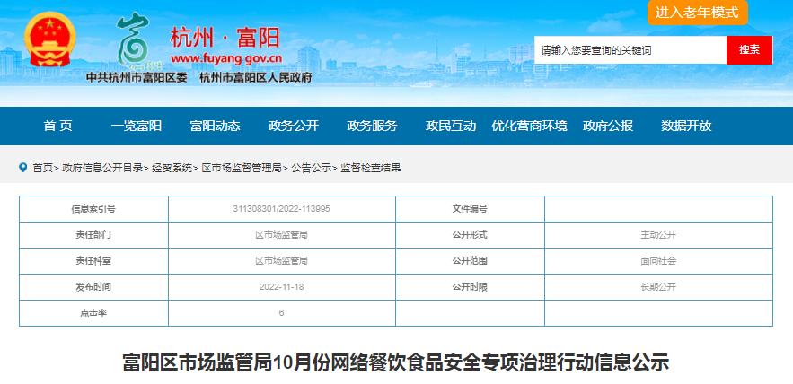Click www.fuyang.gov.cn site URL text
The image size is (793, 384).
[x=226, y=59]
